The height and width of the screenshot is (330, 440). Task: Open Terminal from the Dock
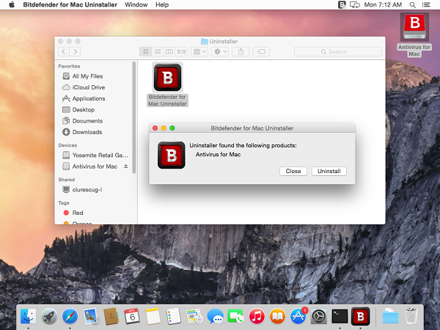click(340, 316)
